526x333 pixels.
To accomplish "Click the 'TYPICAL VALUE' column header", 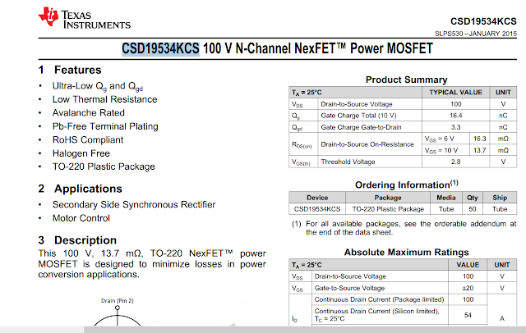I will coord(455,93).
